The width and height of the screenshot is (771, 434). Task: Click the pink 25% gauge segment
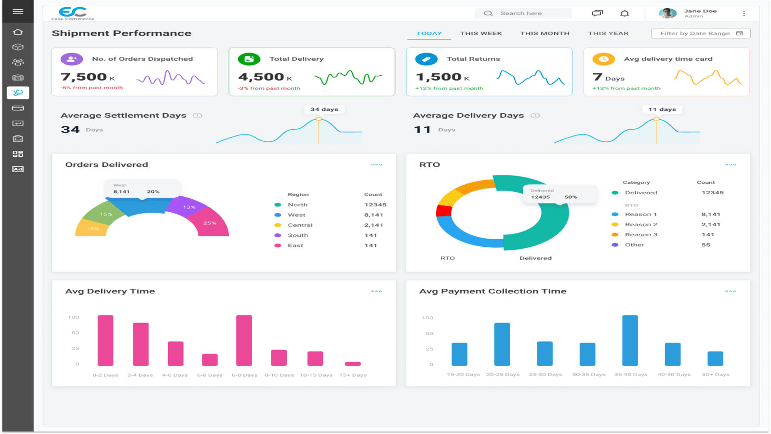click(211, 223)
